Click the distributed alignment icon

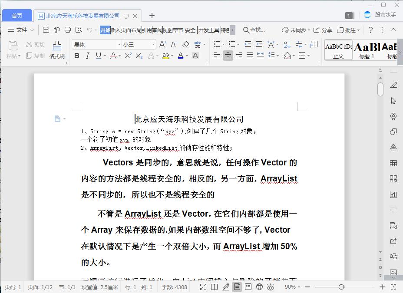[x=261, y=56]
